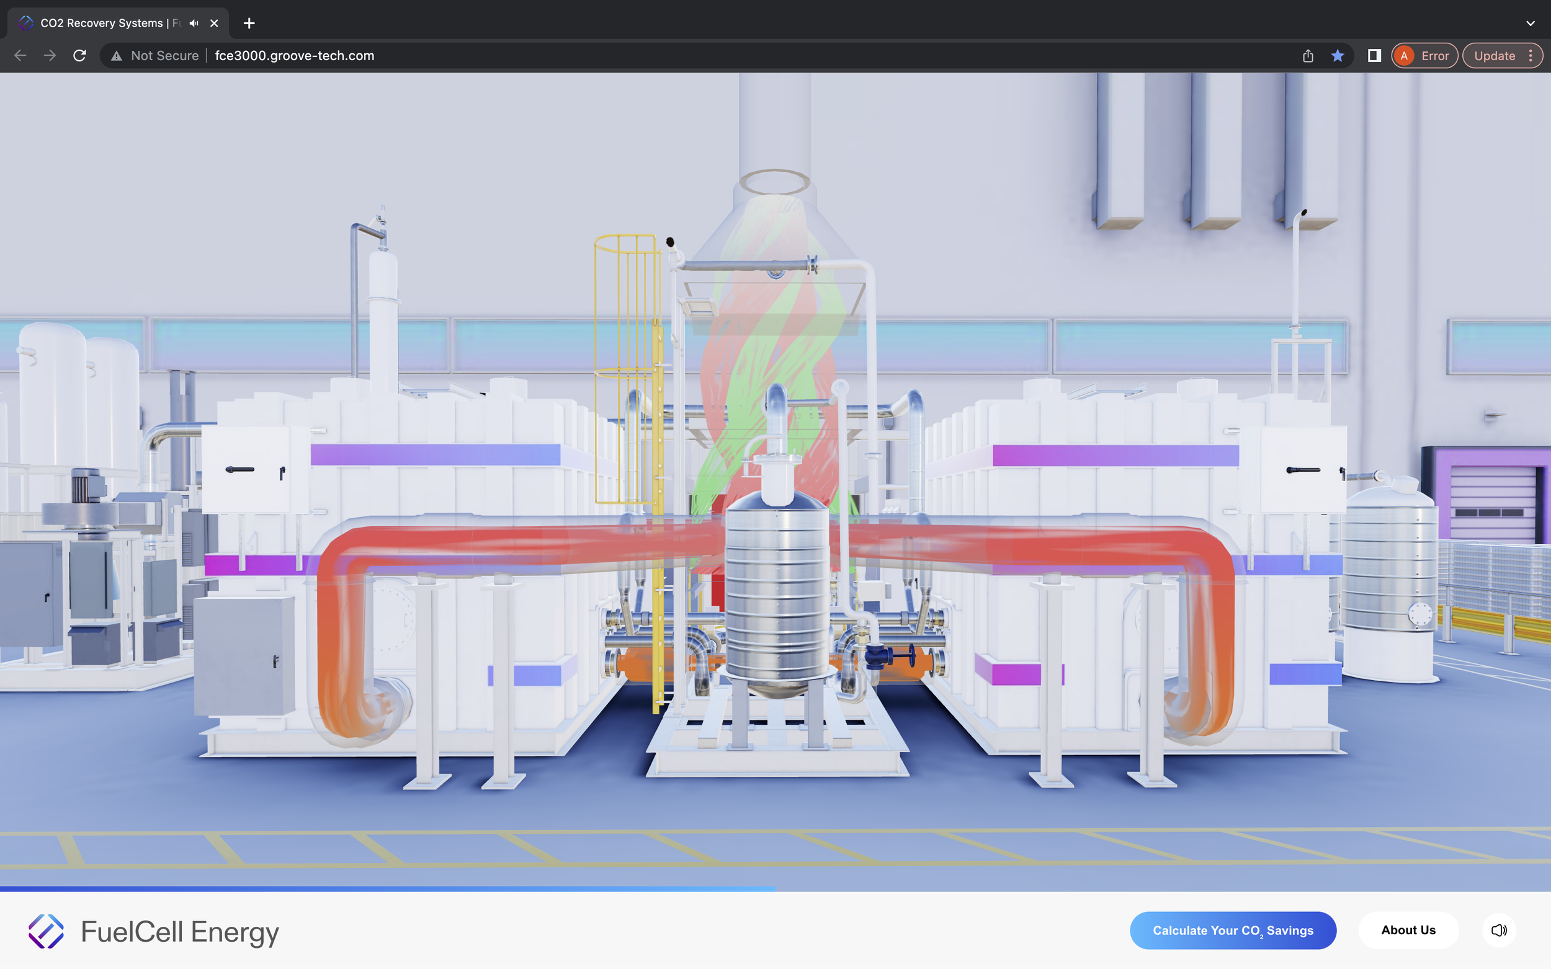The height and width of the screenshot is (969, 1551).
Task: Toggle the browser side panel icon
Action: click(1374, 56)
